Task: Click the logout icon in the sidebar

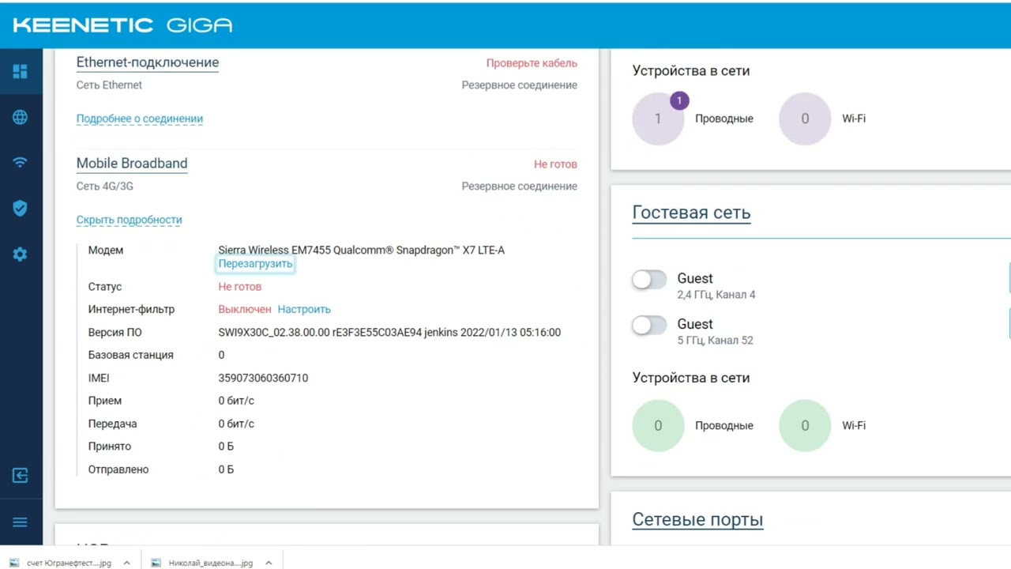Action: pos(21,475)
